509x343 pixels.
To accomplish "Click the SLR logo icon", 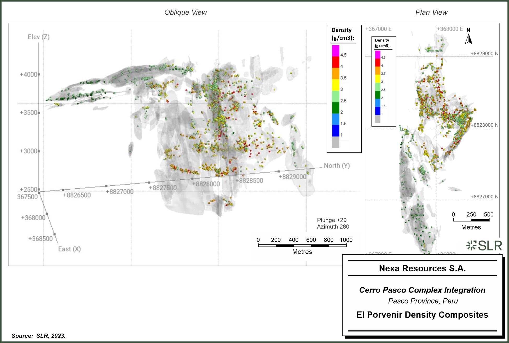I will coord(484,245).
